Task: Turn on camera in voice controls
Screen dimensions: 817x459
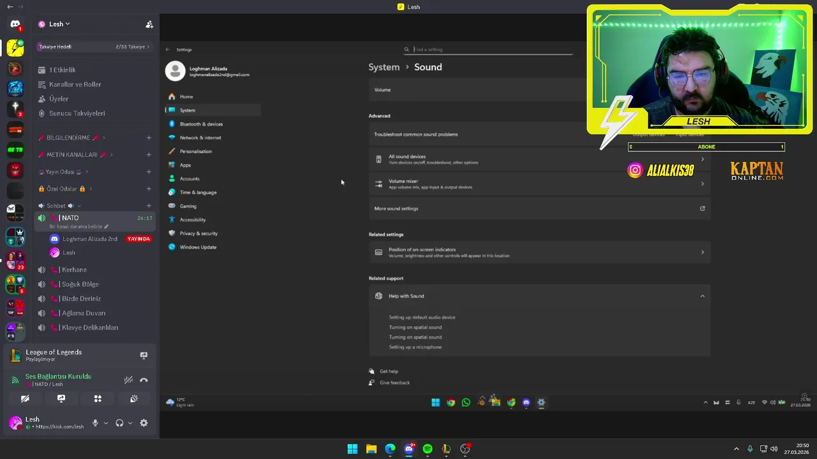Action: click(25, 398)
